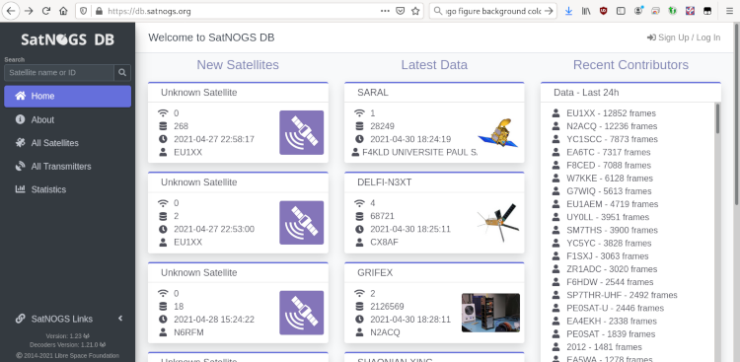Click New Satellites heading
Viewport: 740px width, 362px height.
238,65
